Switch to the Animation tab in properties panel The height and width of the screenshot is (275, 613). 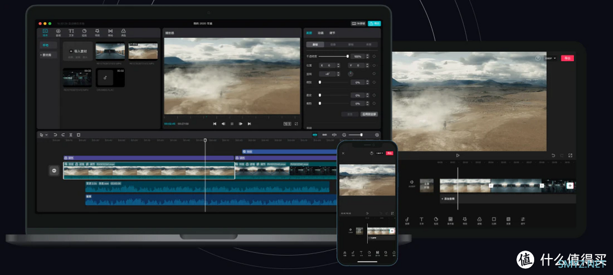click(x=321, y=33)
